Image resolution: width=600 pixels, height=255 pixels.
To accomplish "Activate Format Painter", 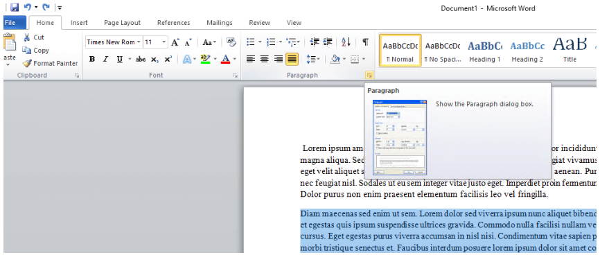I will (x=50, y=63).
